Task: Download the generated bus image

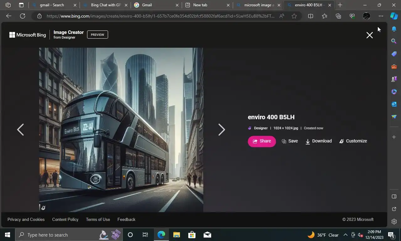Action: coord(319,141)
